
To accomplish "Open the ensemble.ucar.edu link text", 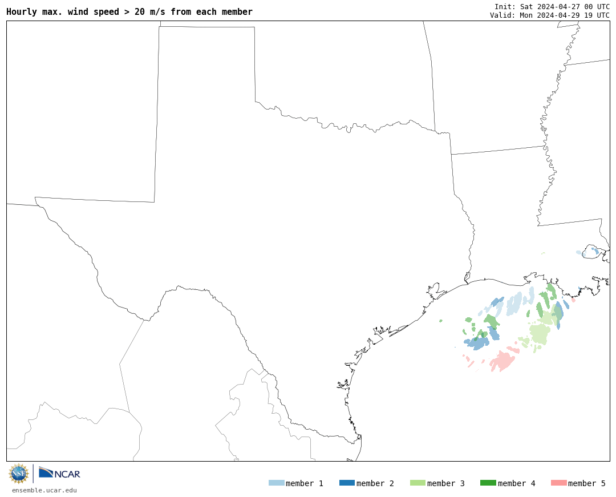I will pos(44,490).
